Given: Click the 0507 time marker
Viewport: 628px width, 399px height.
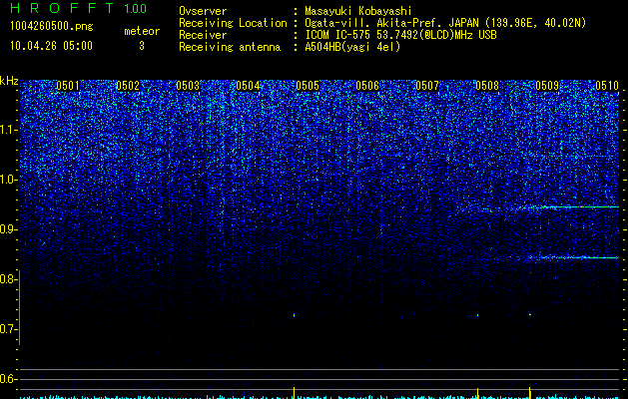Looking at the screenshot, I should click(427, 86).
